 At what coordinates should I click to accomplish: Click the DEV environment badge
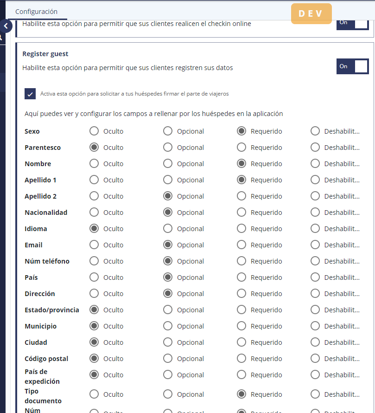coord(311,13)
